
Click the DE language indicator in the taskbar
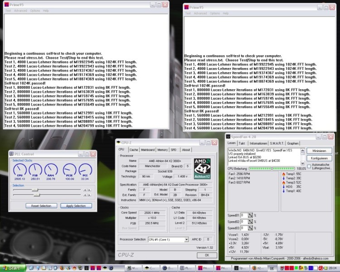click(x=272, y=268)
